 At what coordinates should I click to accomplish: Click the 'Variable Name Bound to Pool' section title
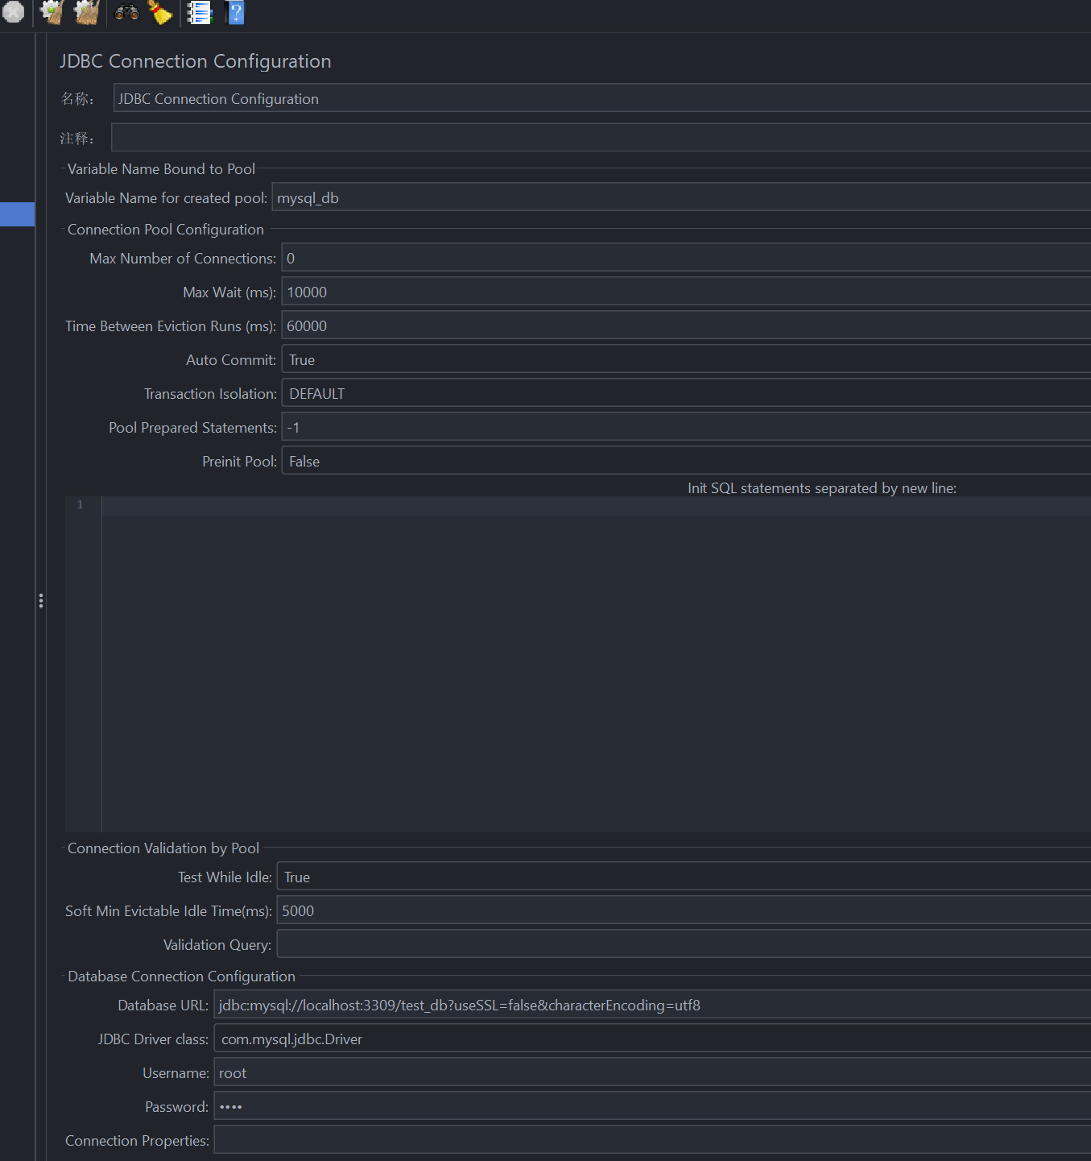point(161,168)
